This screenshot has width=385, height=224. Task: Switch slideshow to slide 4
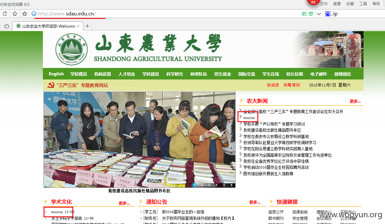[x=216, y=185]
